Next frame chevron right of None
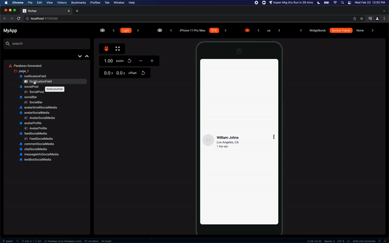Screen dimensions: 389x243 coord(372,30)
